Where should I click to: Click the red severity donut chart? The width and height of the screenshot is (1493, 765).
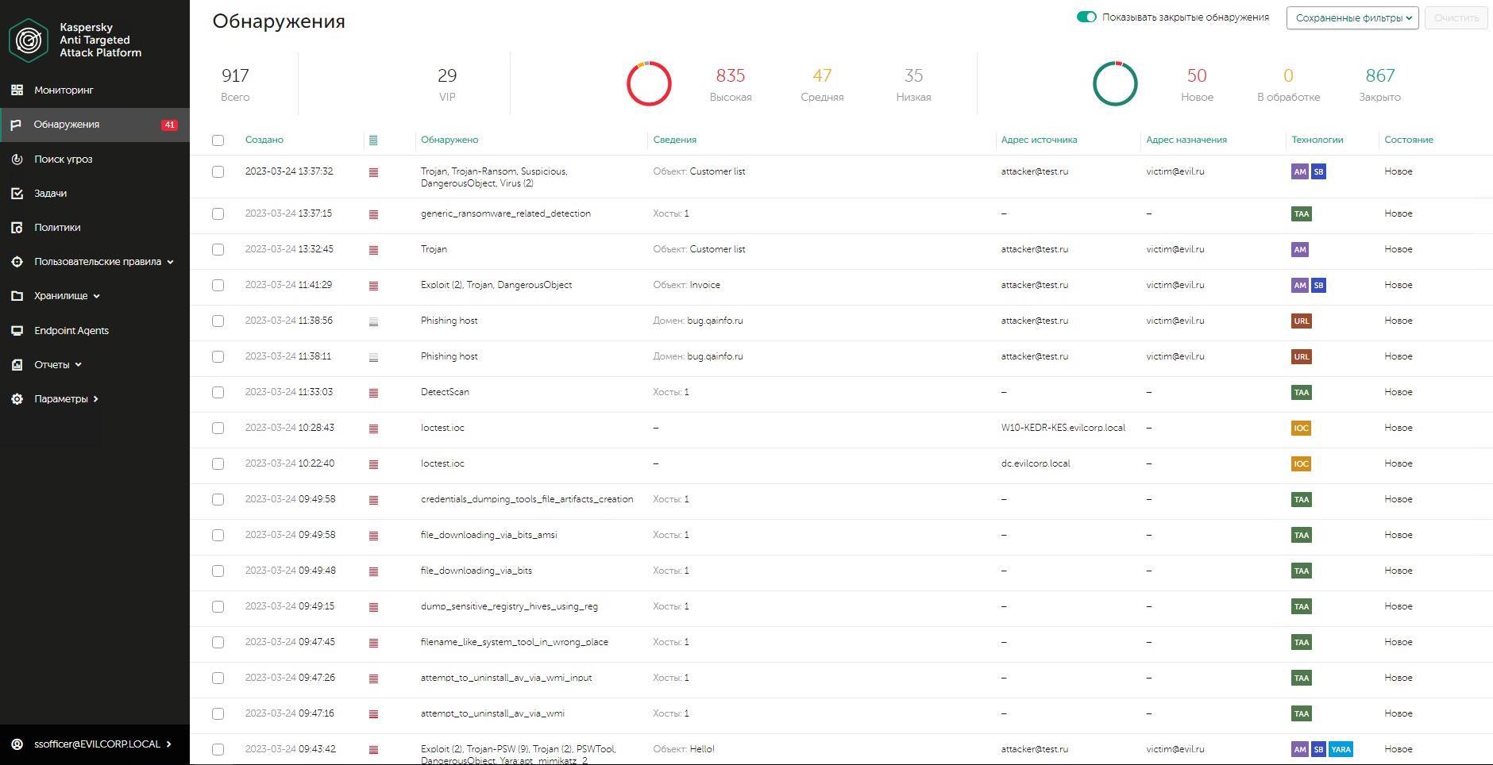click(649, 84)
